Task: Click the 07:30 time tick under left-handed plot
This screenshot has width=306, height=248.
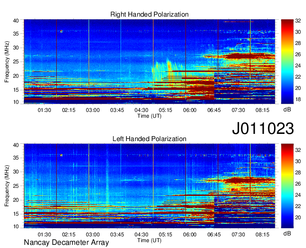Action: tap(238, 235)
